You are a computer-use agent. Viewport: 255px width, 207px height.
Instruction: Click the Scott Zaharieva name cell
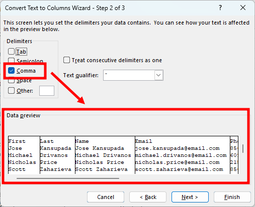click(102, 169)
